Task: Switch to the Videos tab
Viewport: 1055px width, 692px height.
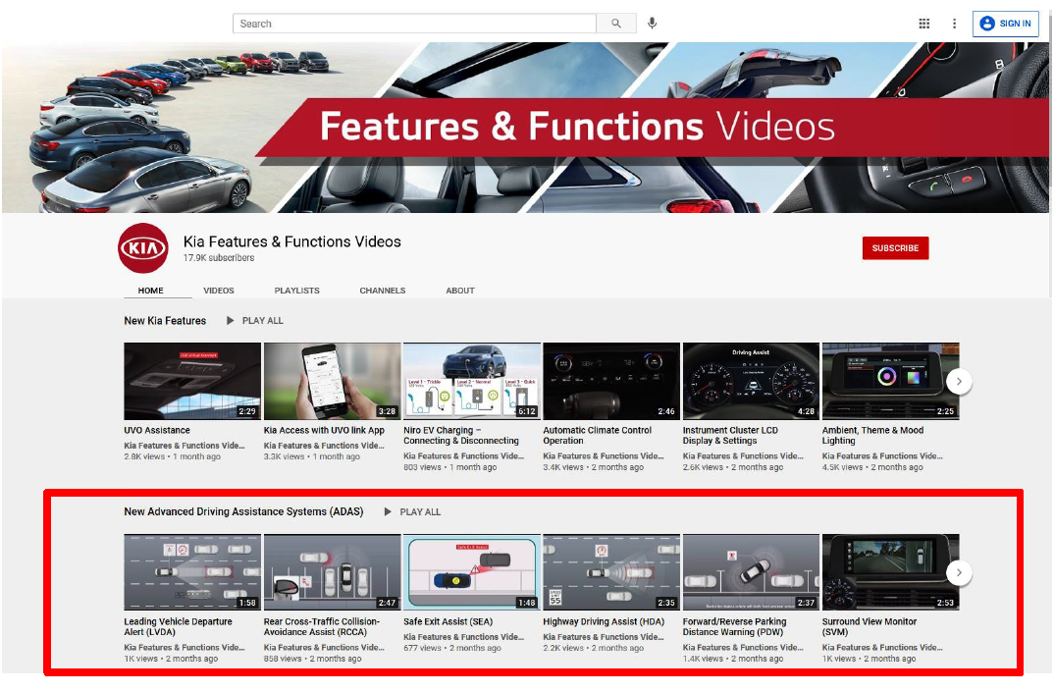Action: 219,291
